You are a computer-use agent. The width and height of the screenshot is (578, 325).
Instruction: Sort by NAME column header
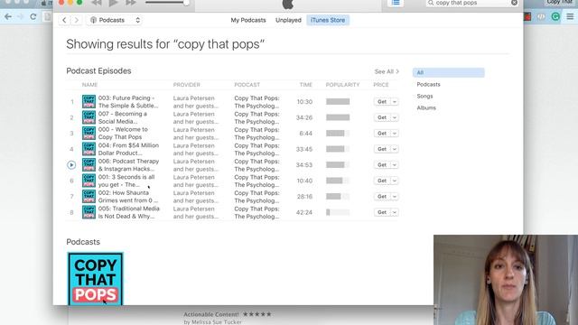tap(89, 85)
